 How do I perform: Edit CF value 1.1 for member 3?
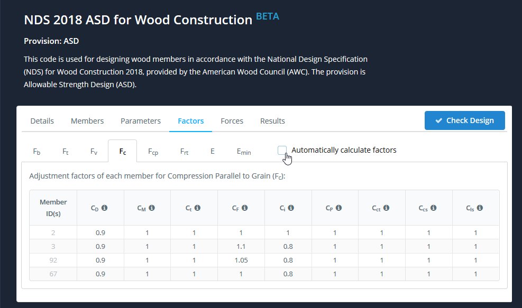tap(241, 246)
